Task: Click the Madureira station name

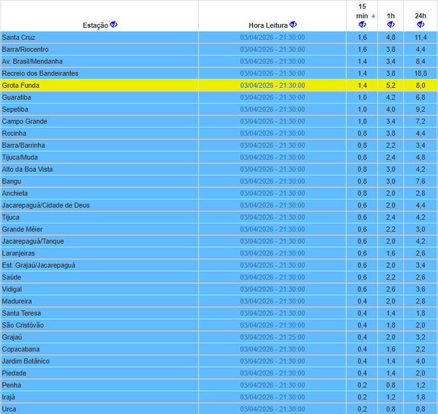Action: click(17, 302)
